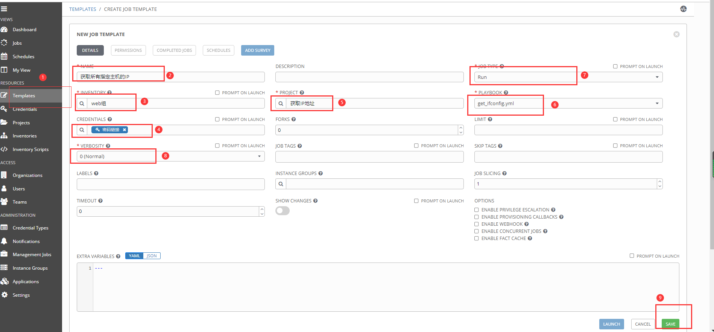Image resolution: width=714 pixels, height=332 pixels.
Task: Open the Verbosity dropdown
Action: pos(171,156)
